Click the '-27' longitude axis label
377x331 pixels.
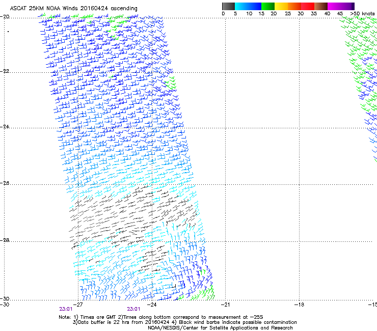(x=78, y=305)
